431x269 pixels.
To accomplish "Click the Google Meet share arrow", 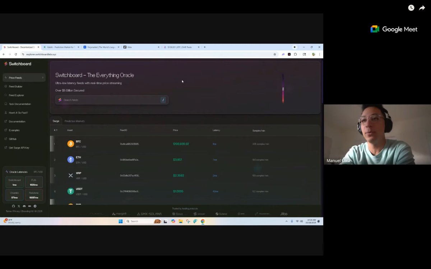I will (422, 8).
